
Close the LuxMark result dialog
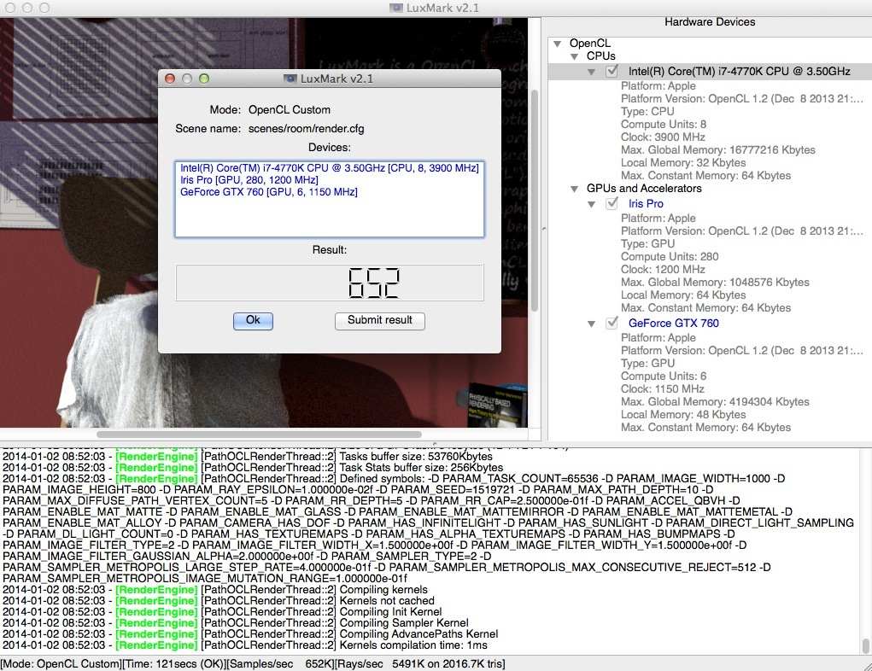pyautogui.click(x=170, y=79)
